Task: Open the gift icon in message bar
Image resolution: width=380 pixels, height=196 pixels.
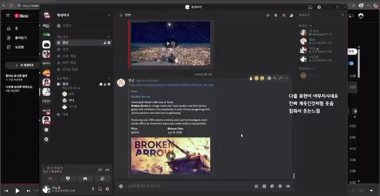Action: pos(256,186)
